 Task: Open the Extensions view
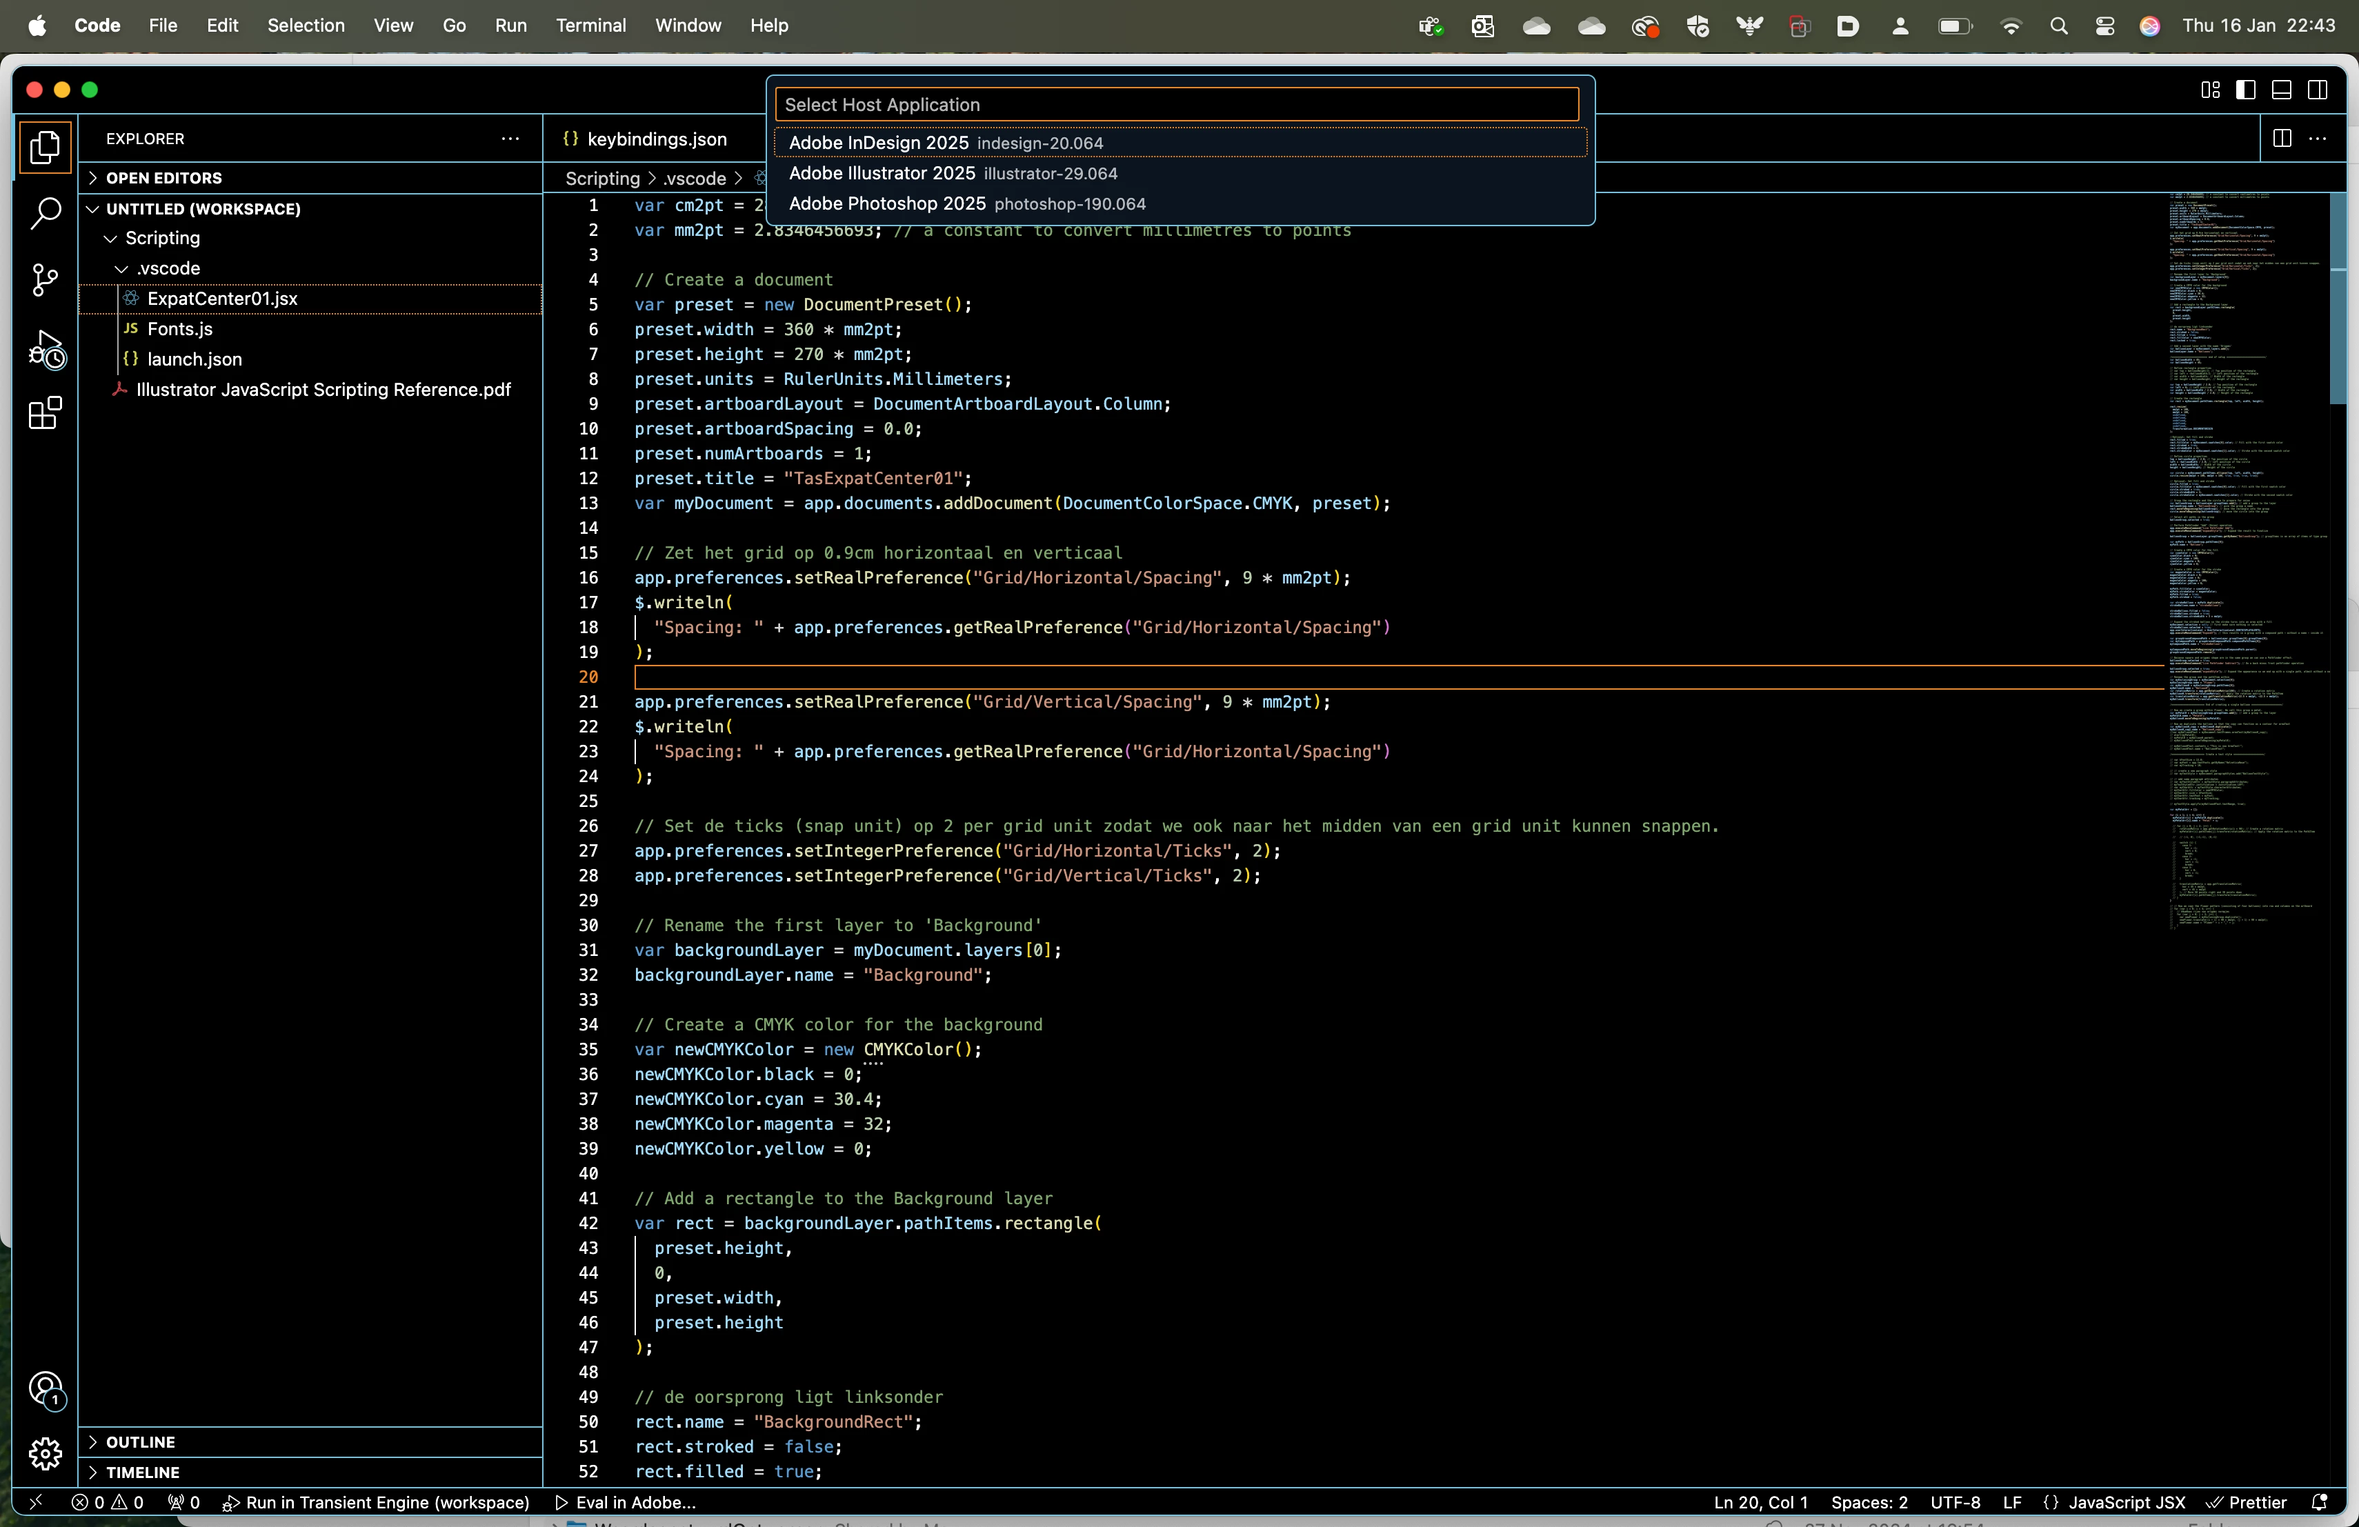[x=46, y=415]
